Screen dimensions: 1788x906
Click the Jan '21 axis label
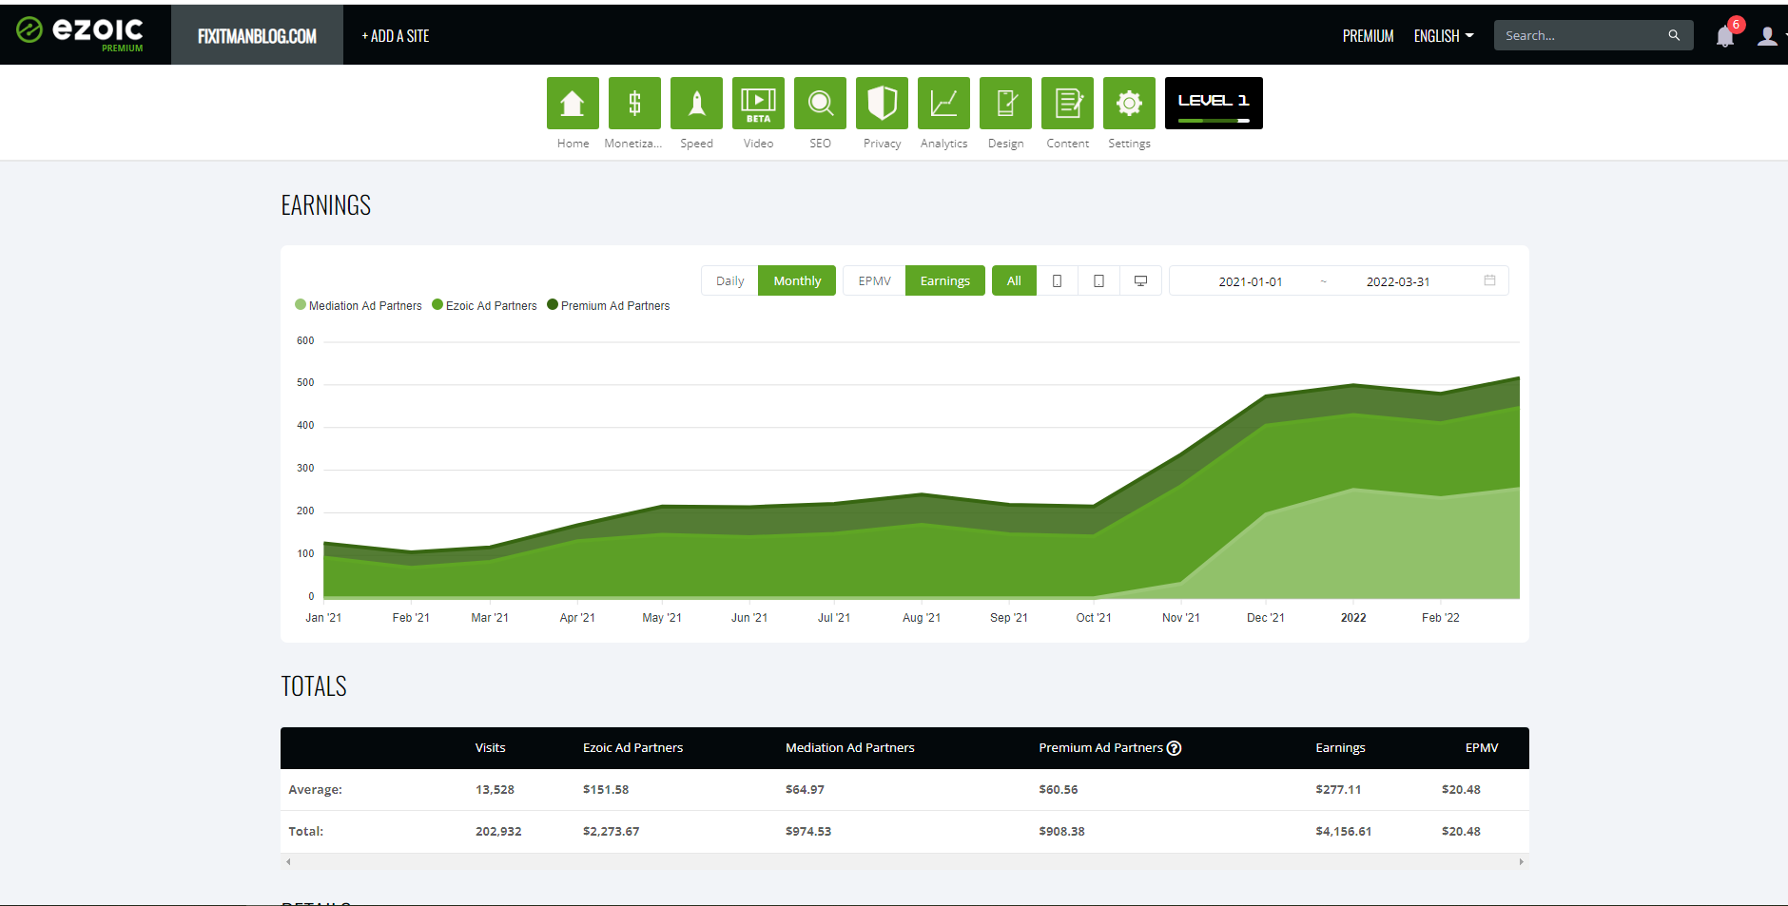point(323,618)
